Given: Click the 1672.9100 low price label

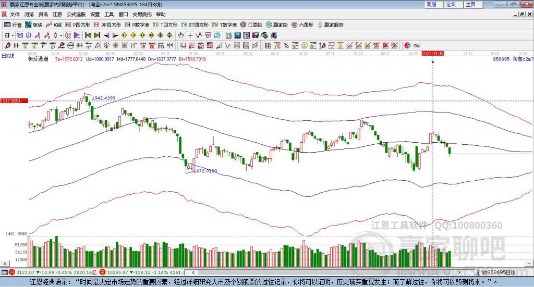Looking at the screenshot, I should [x=205, y=171].
